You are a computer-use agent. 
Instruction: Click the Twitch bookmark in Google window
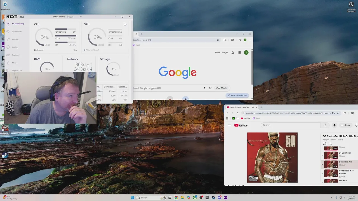(x=137, y=45)
